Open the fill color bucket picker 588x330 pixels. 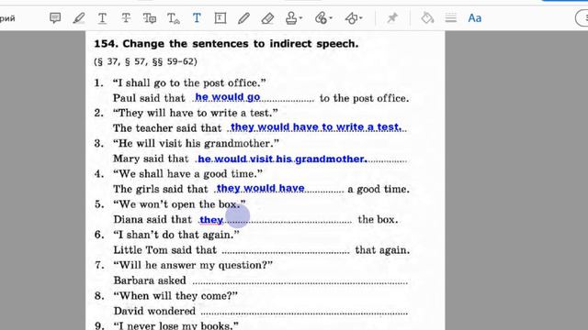pyautogui.click(x=427, y=18)
